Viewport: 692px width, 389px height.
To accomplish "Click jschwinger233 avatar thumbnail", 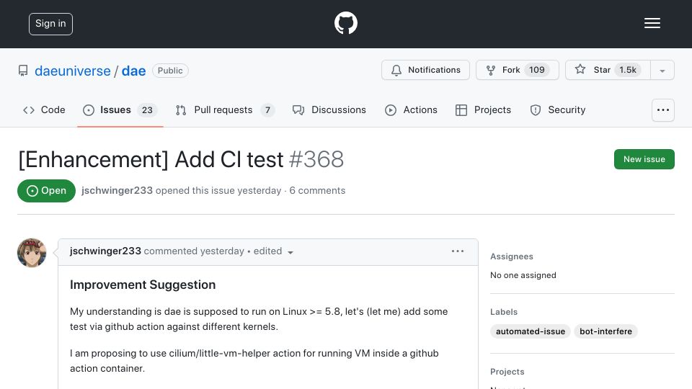I will [x=32, y=253].
